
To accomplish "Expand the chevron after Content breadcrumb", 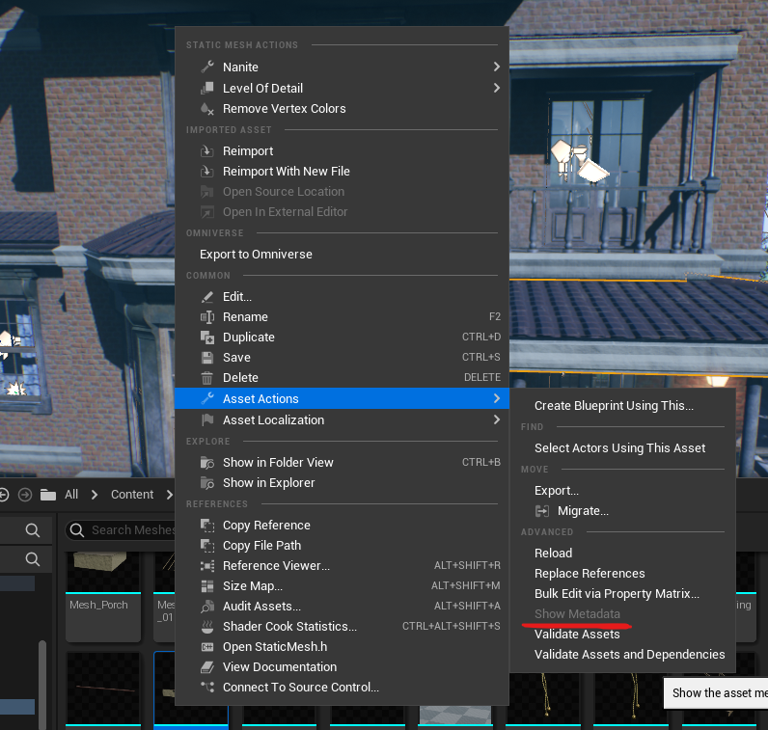I will 170,495.
